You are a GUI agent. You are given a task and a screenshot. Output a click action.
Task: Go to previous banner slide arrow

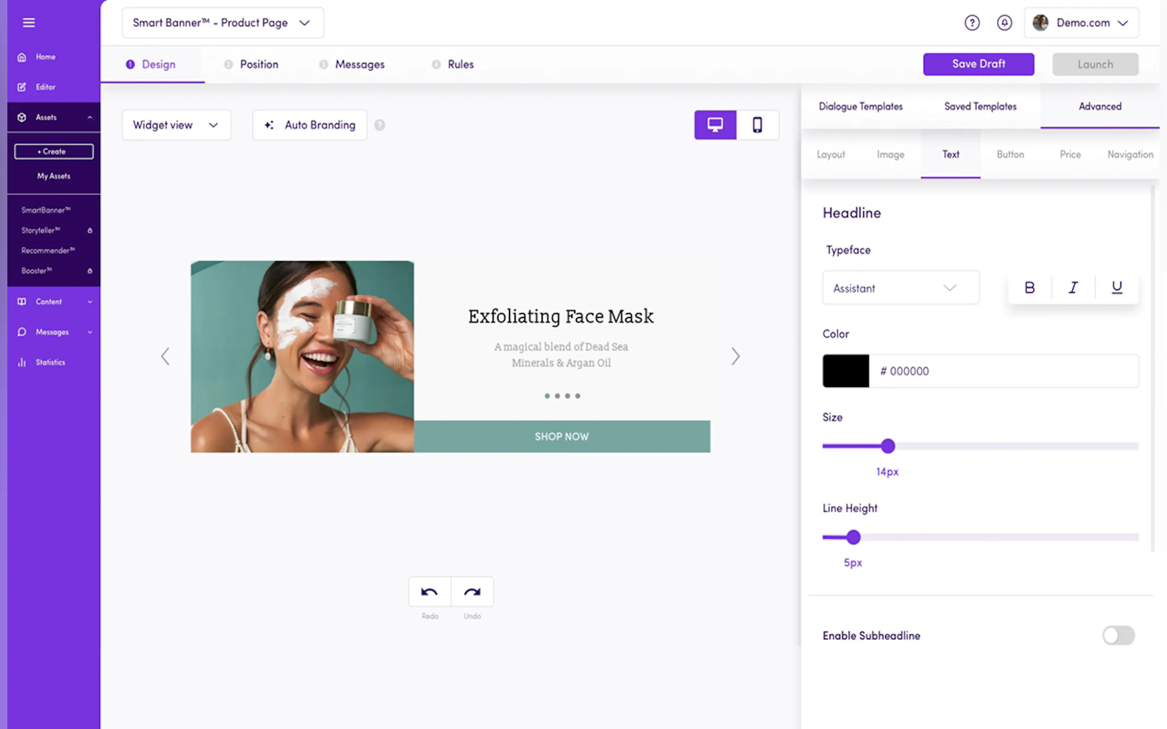coord(165,356)
